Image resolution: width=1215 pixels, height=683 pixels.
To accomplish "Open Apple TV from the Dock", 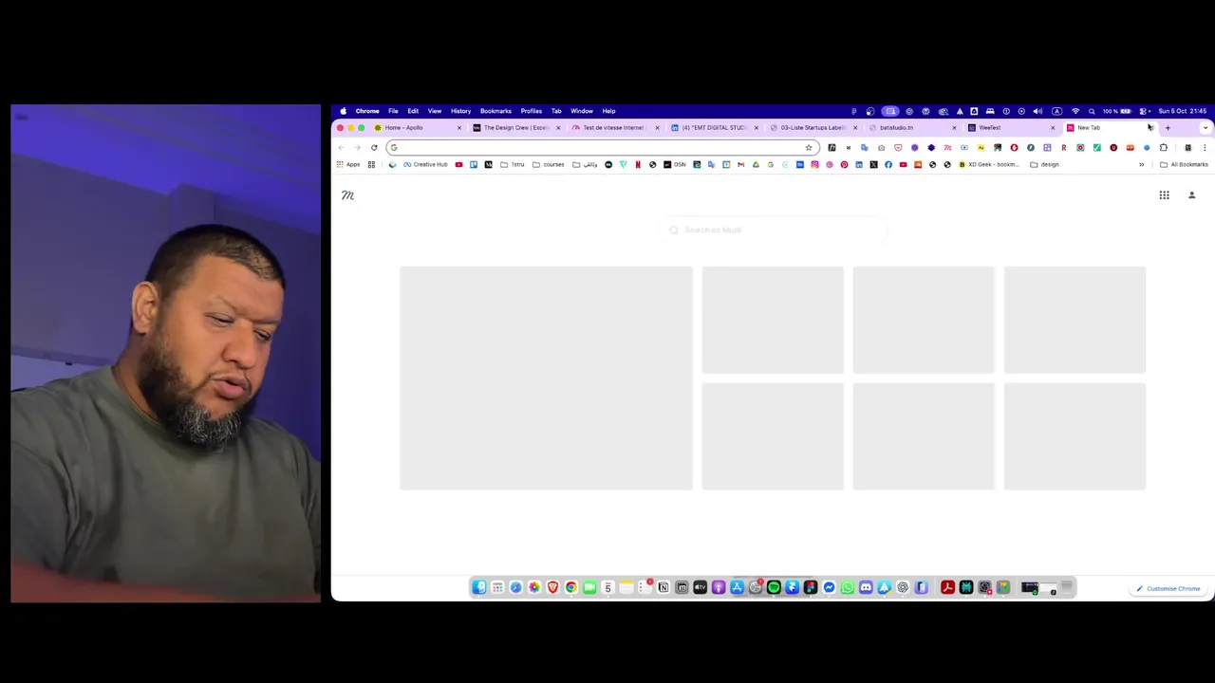I will pos(700,587).
